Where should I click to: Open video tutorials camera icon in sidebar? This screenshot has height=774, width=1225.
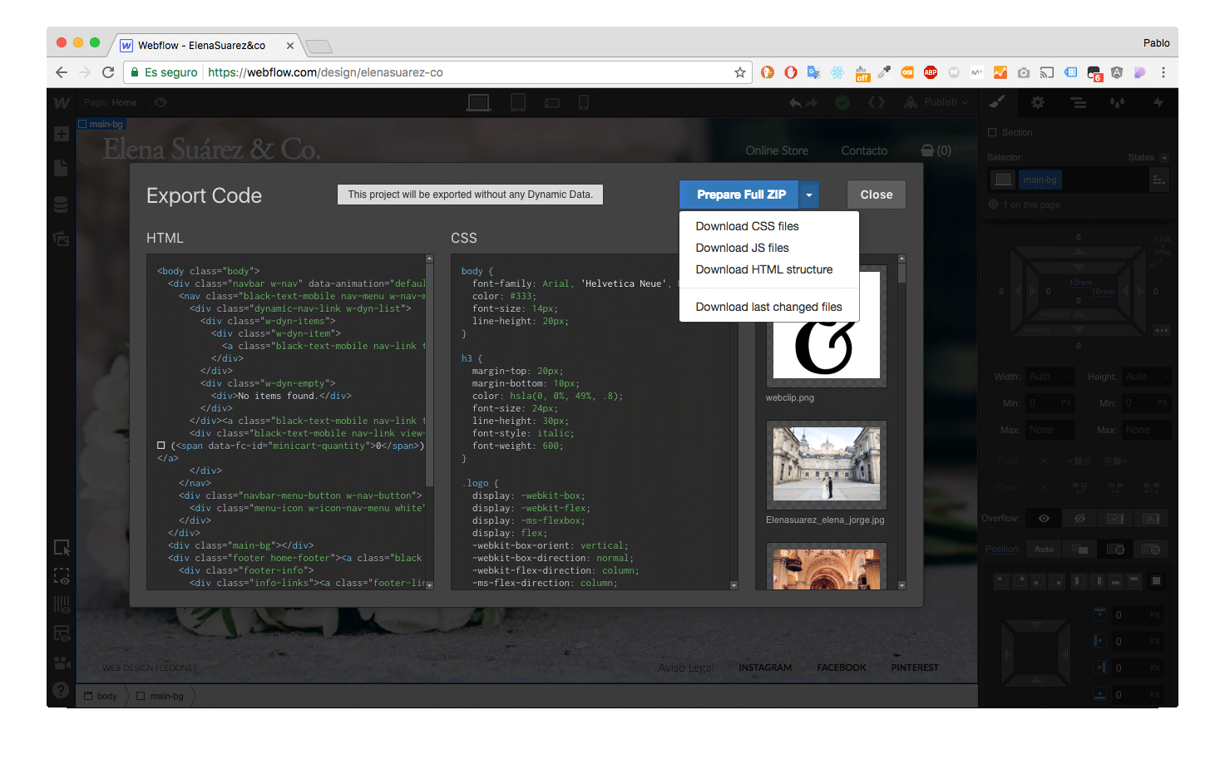click(x=61, y=663)
